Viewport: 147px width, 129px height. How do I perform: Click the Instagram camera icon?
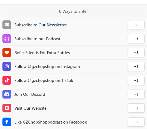click(x=7, y=66)
